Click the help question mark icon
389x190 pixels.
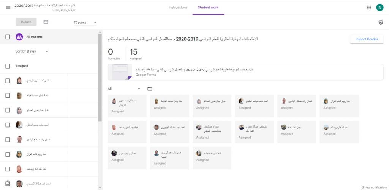[8, 183]
